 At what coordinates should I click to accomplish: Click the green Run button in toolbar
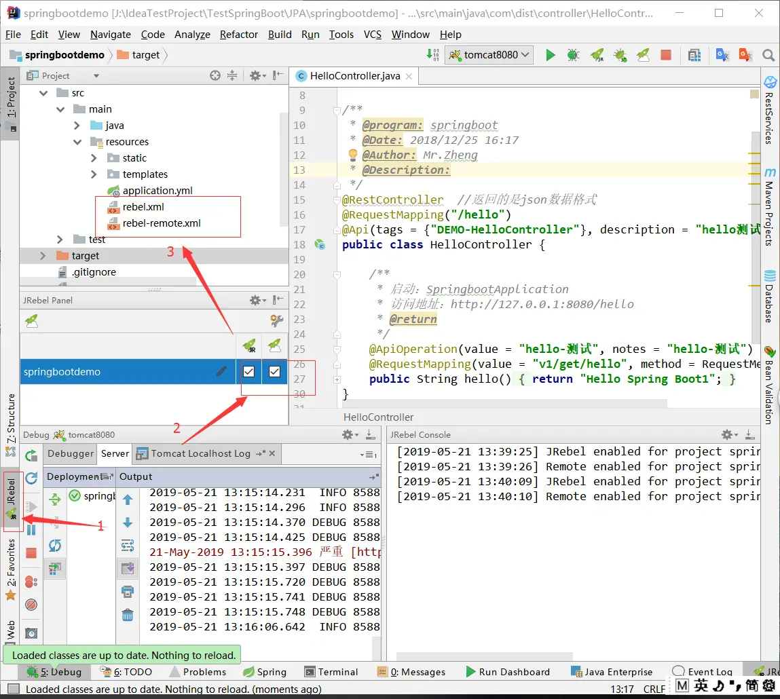(550, 55)
